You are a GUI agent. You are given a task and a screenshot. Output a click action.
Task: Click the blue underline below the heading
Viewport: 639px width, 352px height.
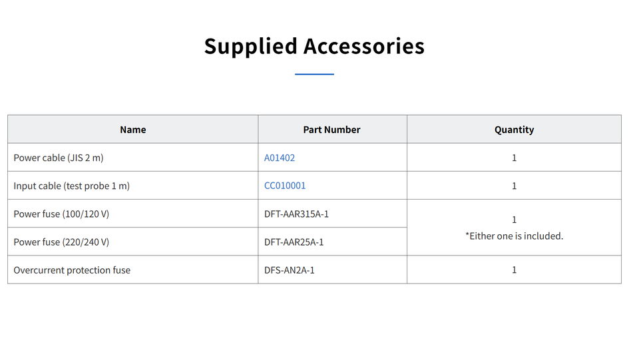(314, 74)
